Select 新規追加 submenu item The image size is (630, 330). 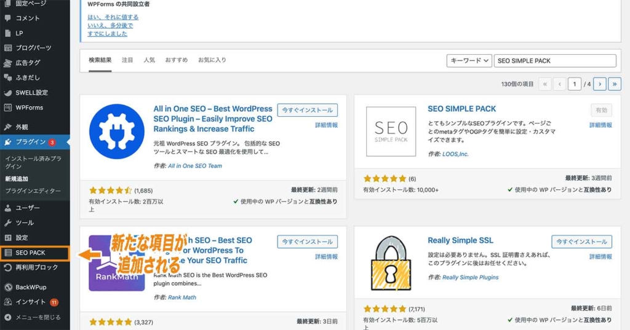coord(17,179)
